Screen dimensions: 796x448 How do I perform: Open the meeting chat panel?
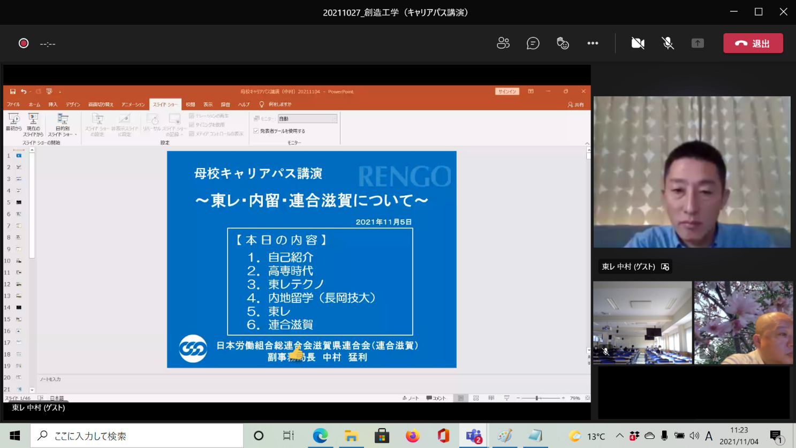coord(533,43)
